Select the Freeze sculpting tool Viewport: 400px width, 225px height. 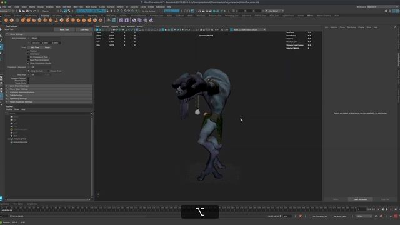(x=101, y=20)
